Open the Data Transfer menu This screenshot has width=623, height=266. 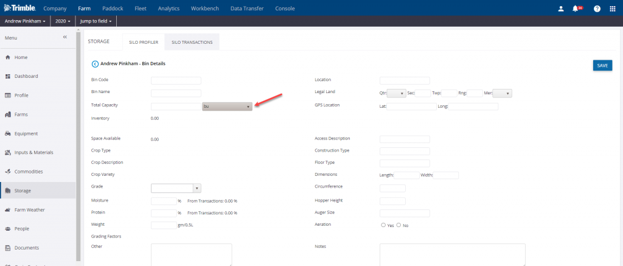click(247, 9)
